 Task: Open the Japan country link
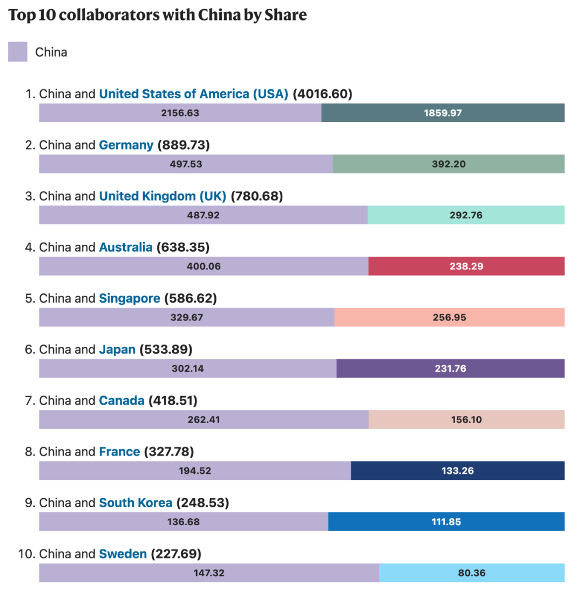click(x=117, y=350)
